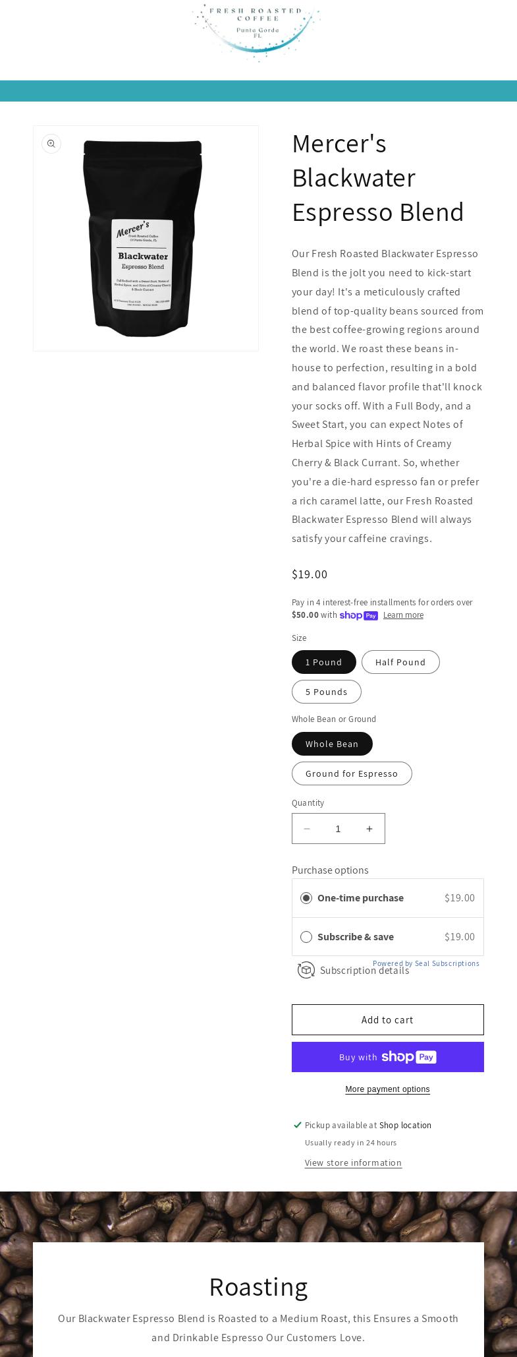Viewport: 517px width, 1357px height.
Task: Click the Shop Pay logo in installments text
Action: 359,615
